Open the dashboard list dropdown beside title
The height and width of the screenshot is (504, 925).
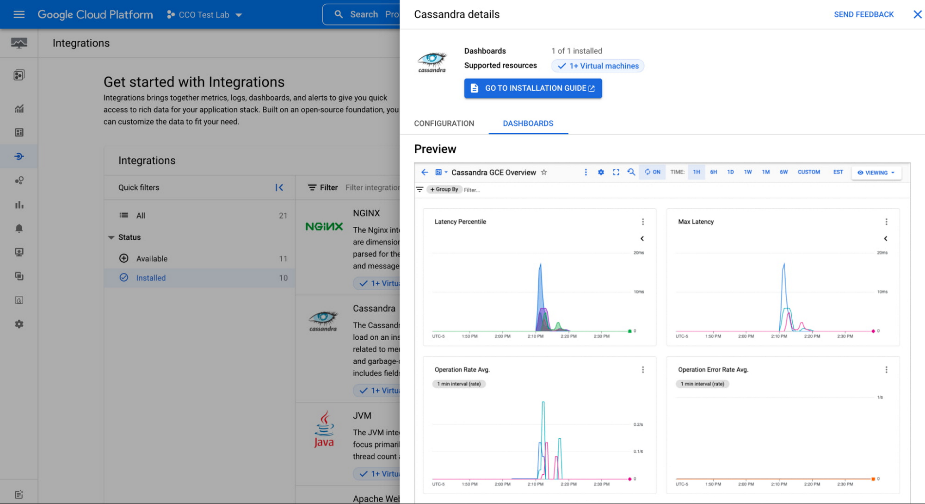pos(441,172)
